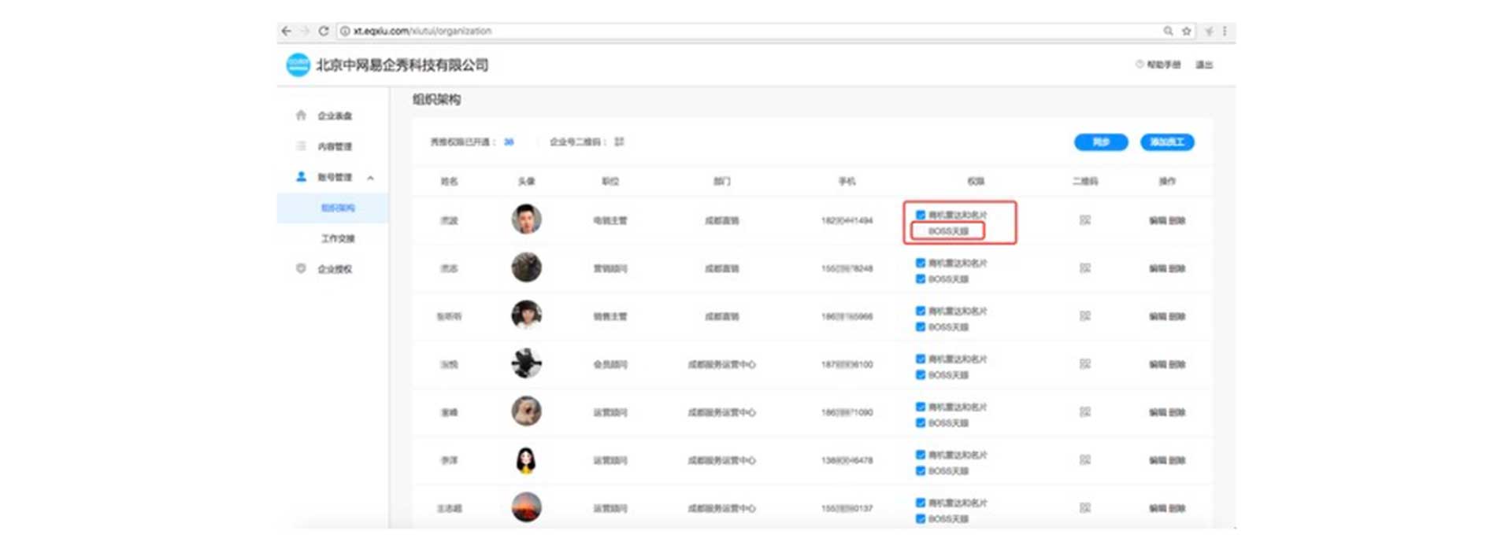This screenshot has height=549, width=1512.
Task: Click 帮助手册 link in the header
Action: [x=1162, y=65]
